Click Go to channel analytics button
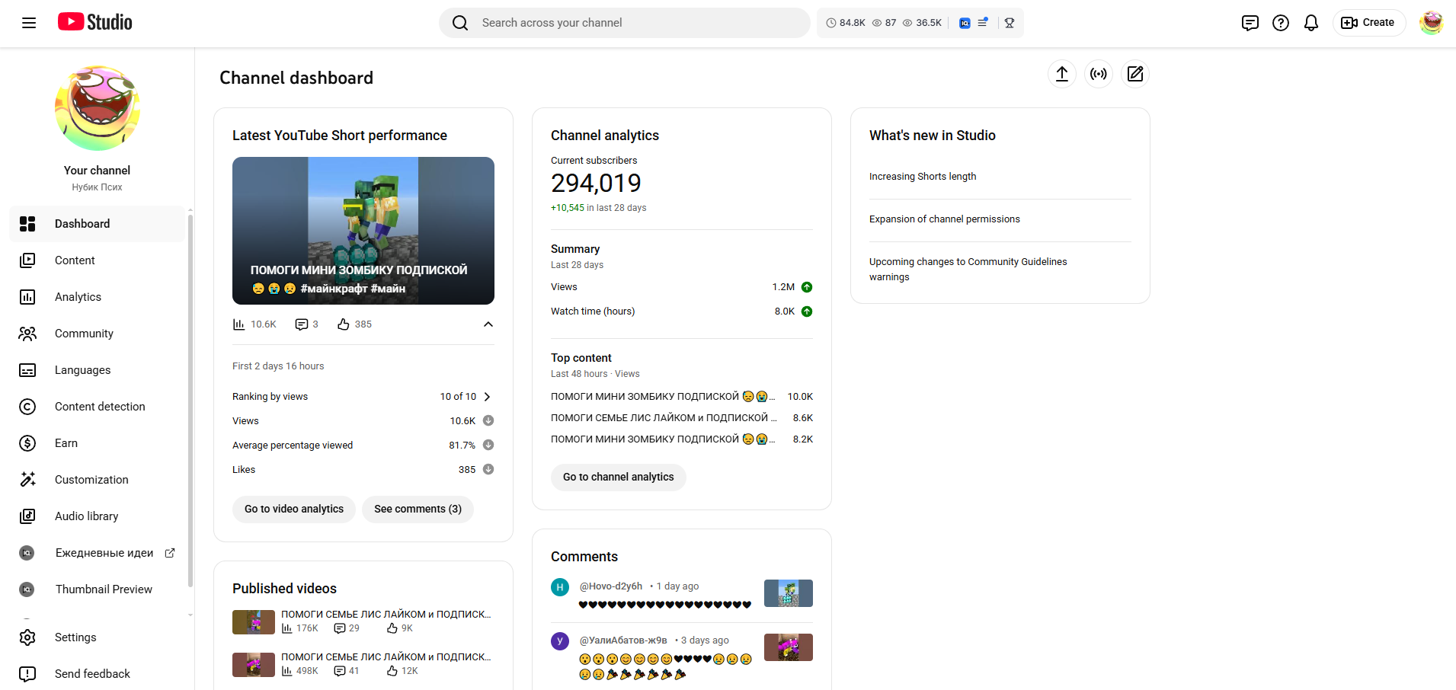Viewport: 1456px width, 690px height. (x=618, y=477)
